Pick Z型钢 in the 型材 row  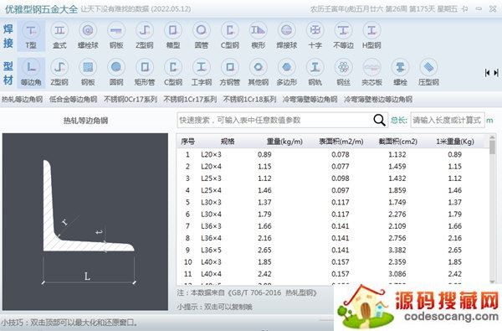pos(59,73)
